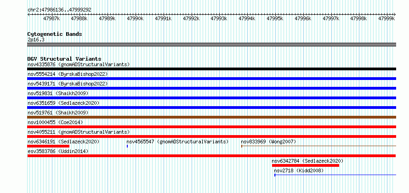Click the 47988k ruler tick label
The width and height of the screenshot is (409, 193).
[80, 18]
